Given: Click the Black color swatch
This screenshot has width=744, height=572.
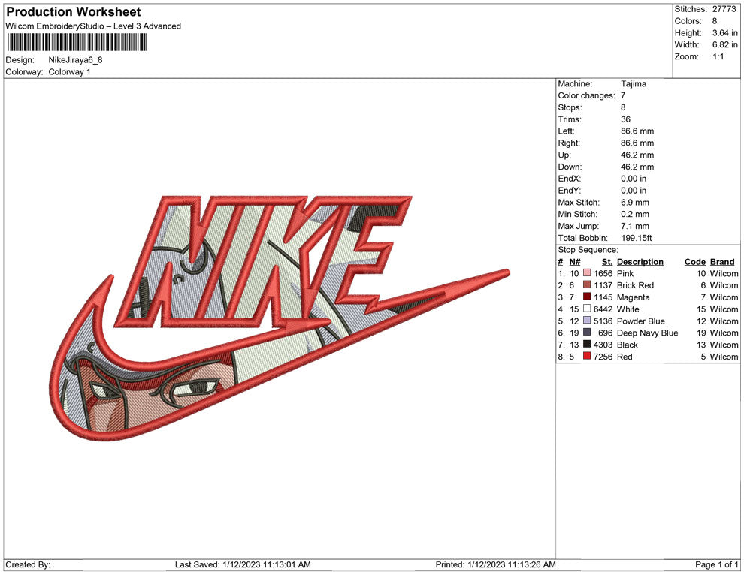Looking at the screenshot, I should point(587,344).
